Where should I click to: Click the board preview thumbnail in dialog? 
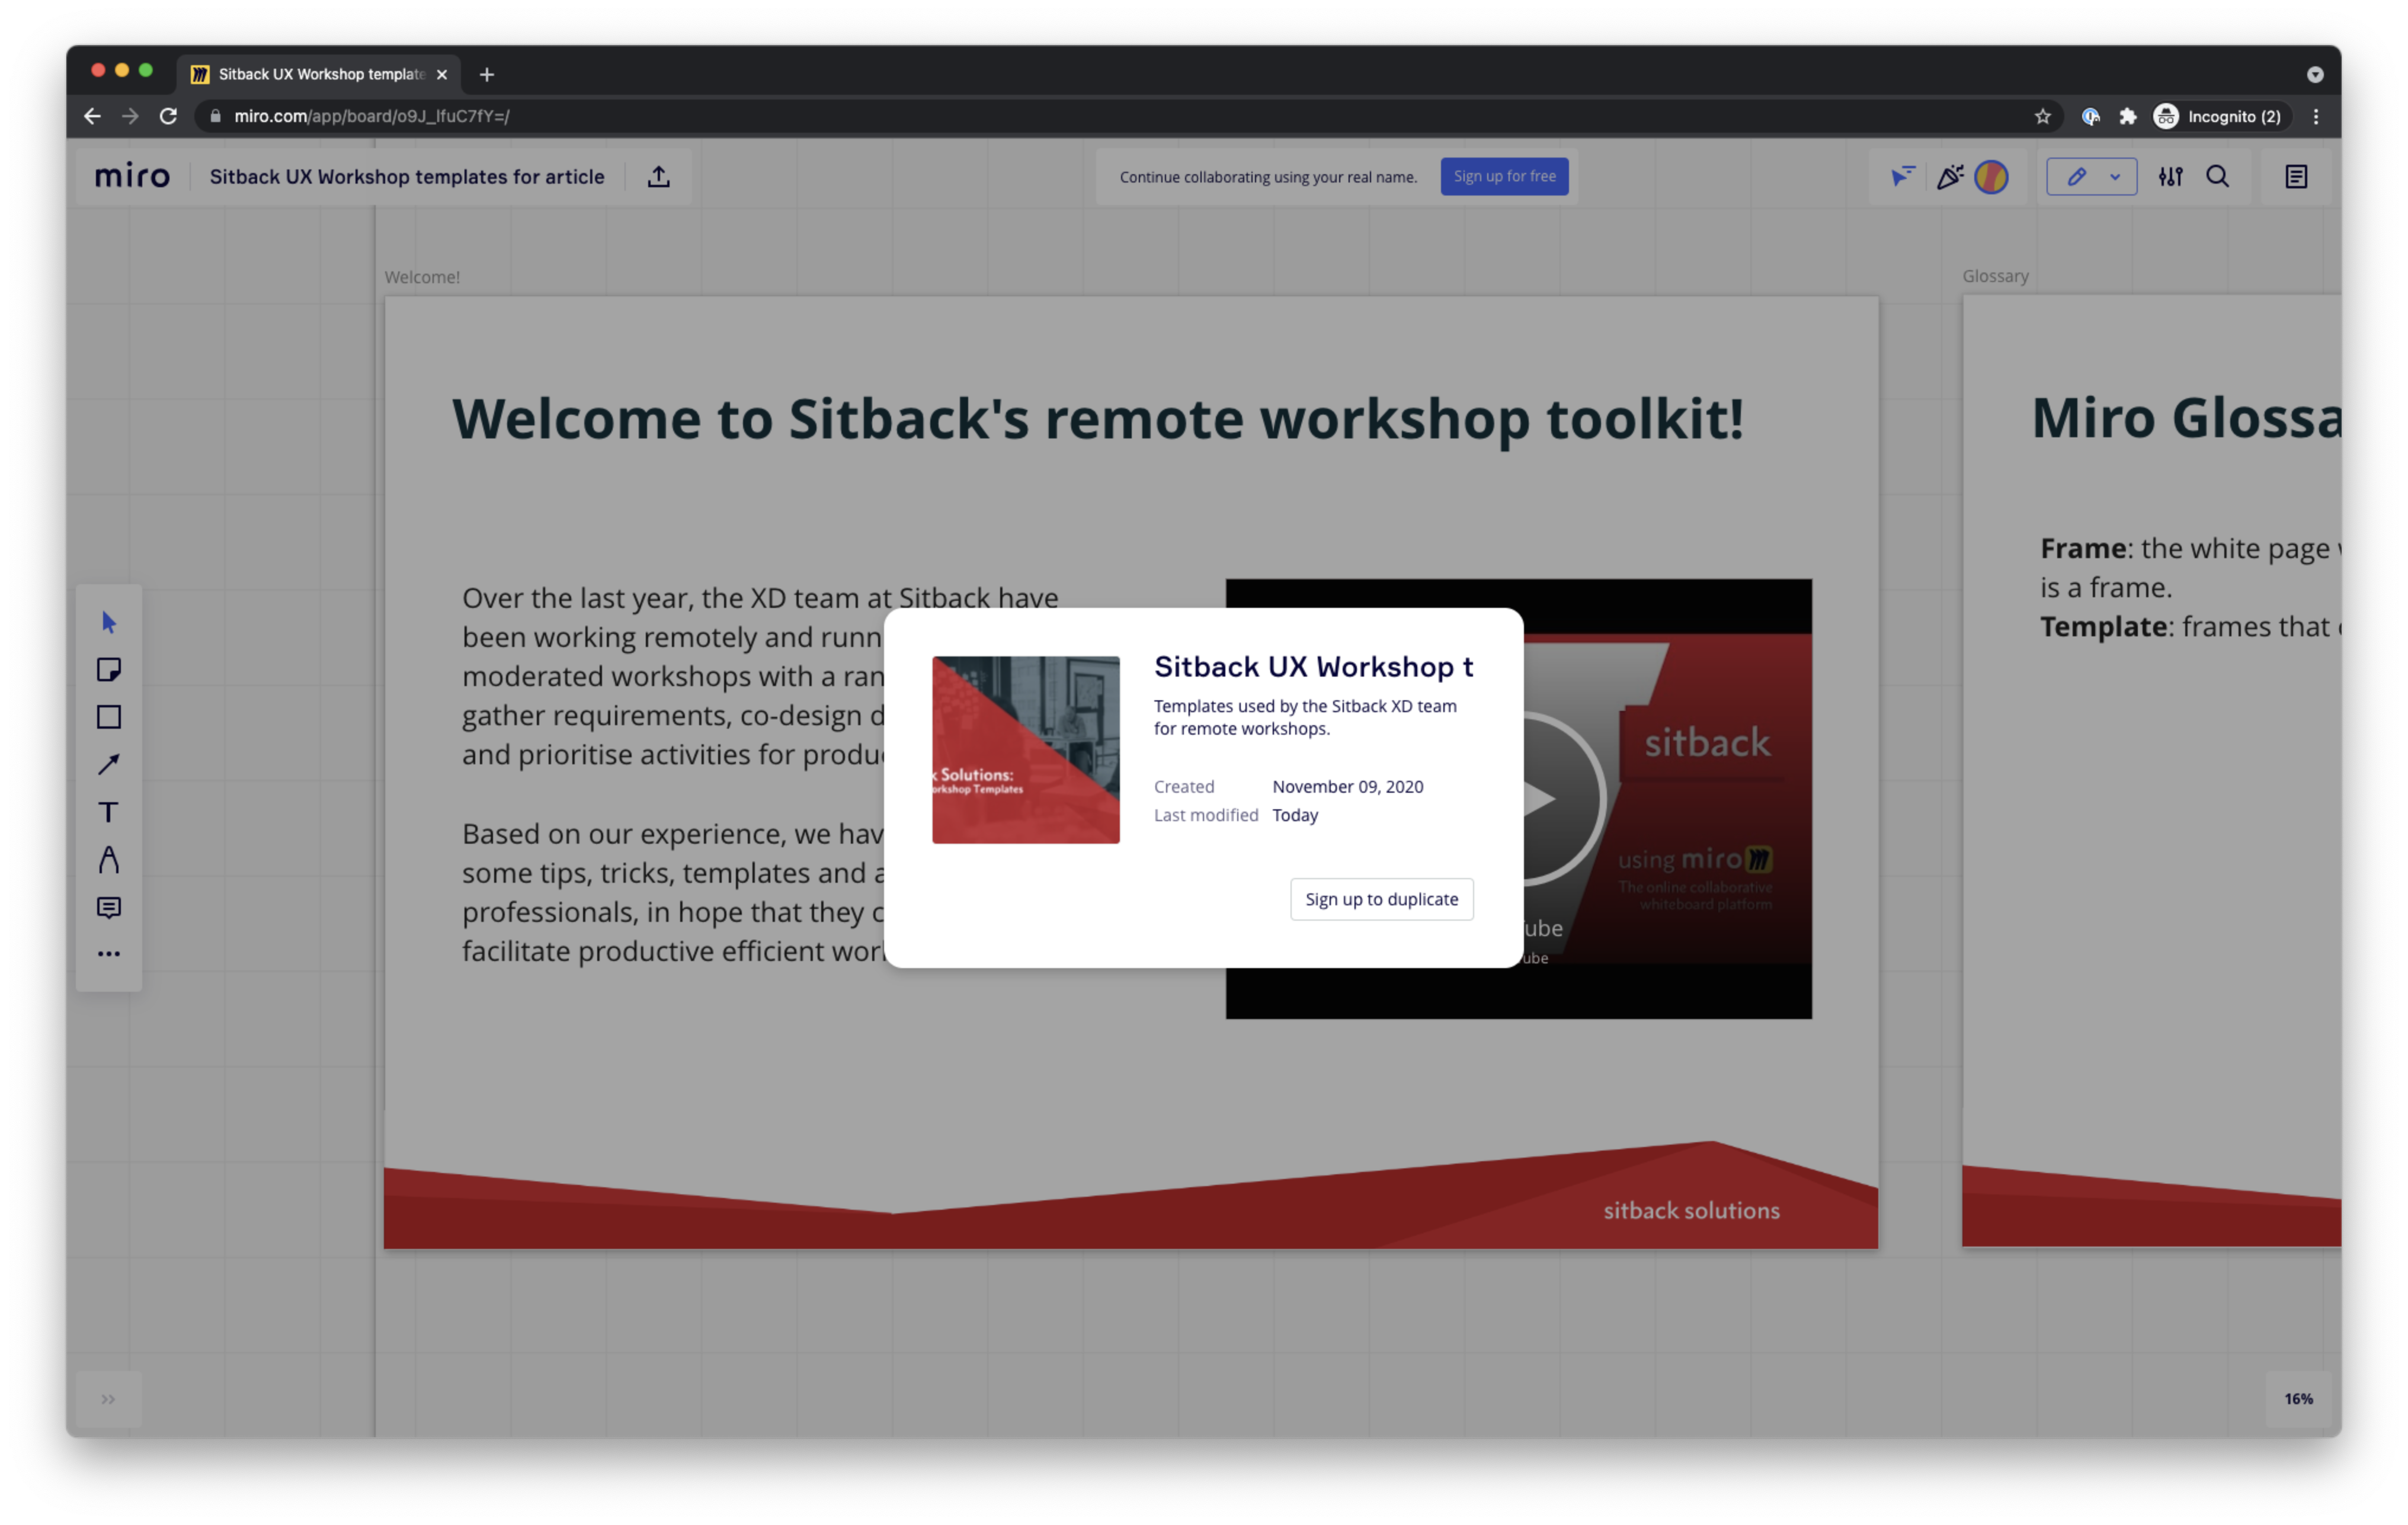[1025, 749]
